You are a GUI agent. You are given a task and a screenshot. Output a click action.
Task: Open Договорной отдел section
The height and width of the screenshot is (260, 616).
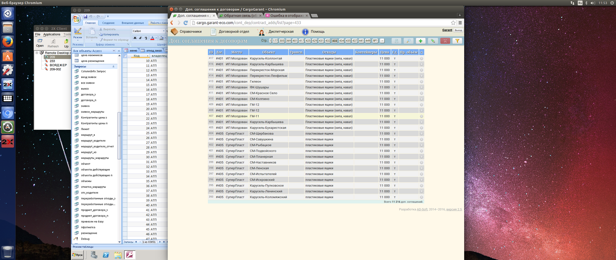tap(230, 31)
